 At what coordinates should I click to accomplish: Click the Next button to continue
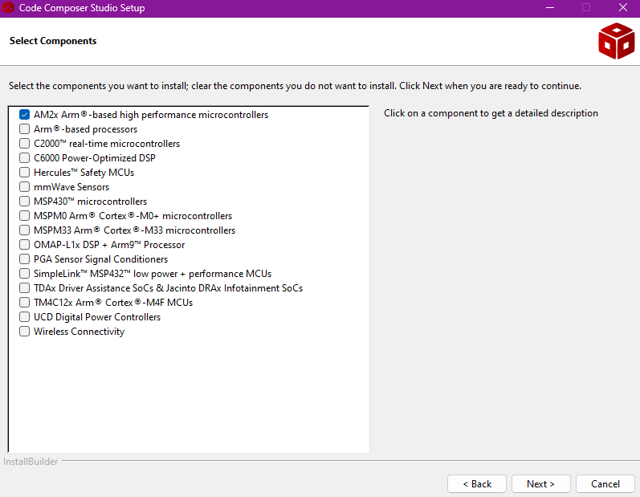[x=540, y=484]
